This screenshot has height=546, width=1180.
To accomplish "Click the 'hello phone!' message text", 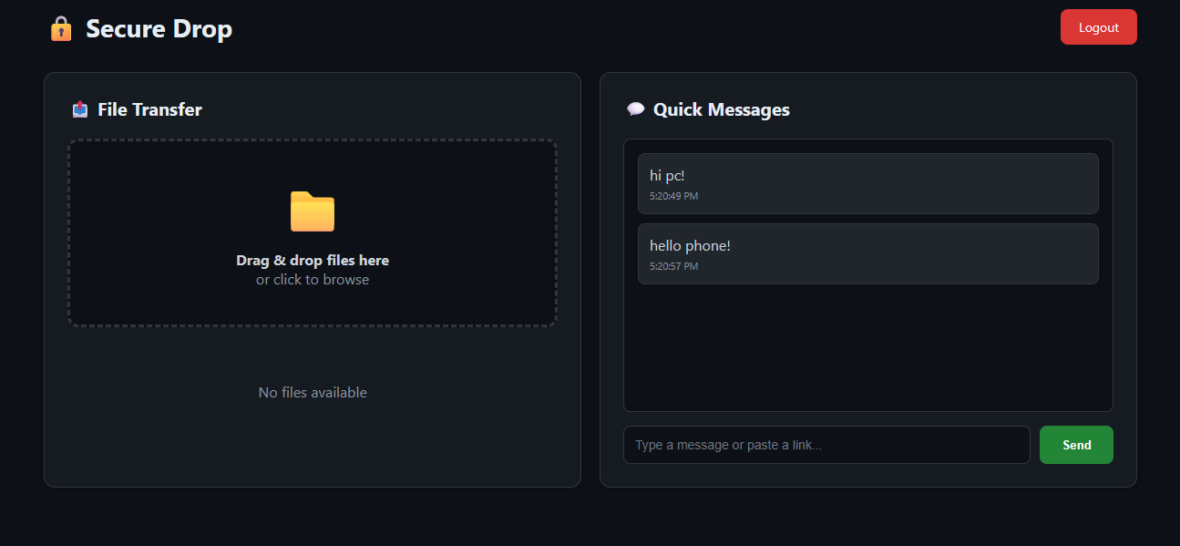I will [690, 246].
